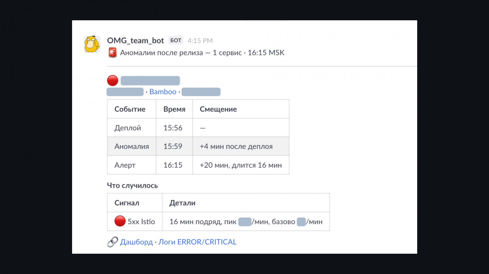Click the alert title 'Аномалии после релиза'
Screen dimensions: 489x274
click(161, 52)
